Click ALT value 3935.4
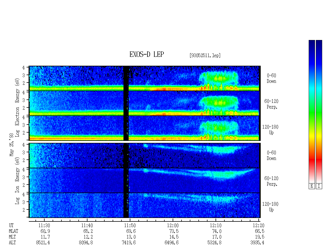Image resolution: width=323 pixels, height=250 pixels. pos(257,243)
